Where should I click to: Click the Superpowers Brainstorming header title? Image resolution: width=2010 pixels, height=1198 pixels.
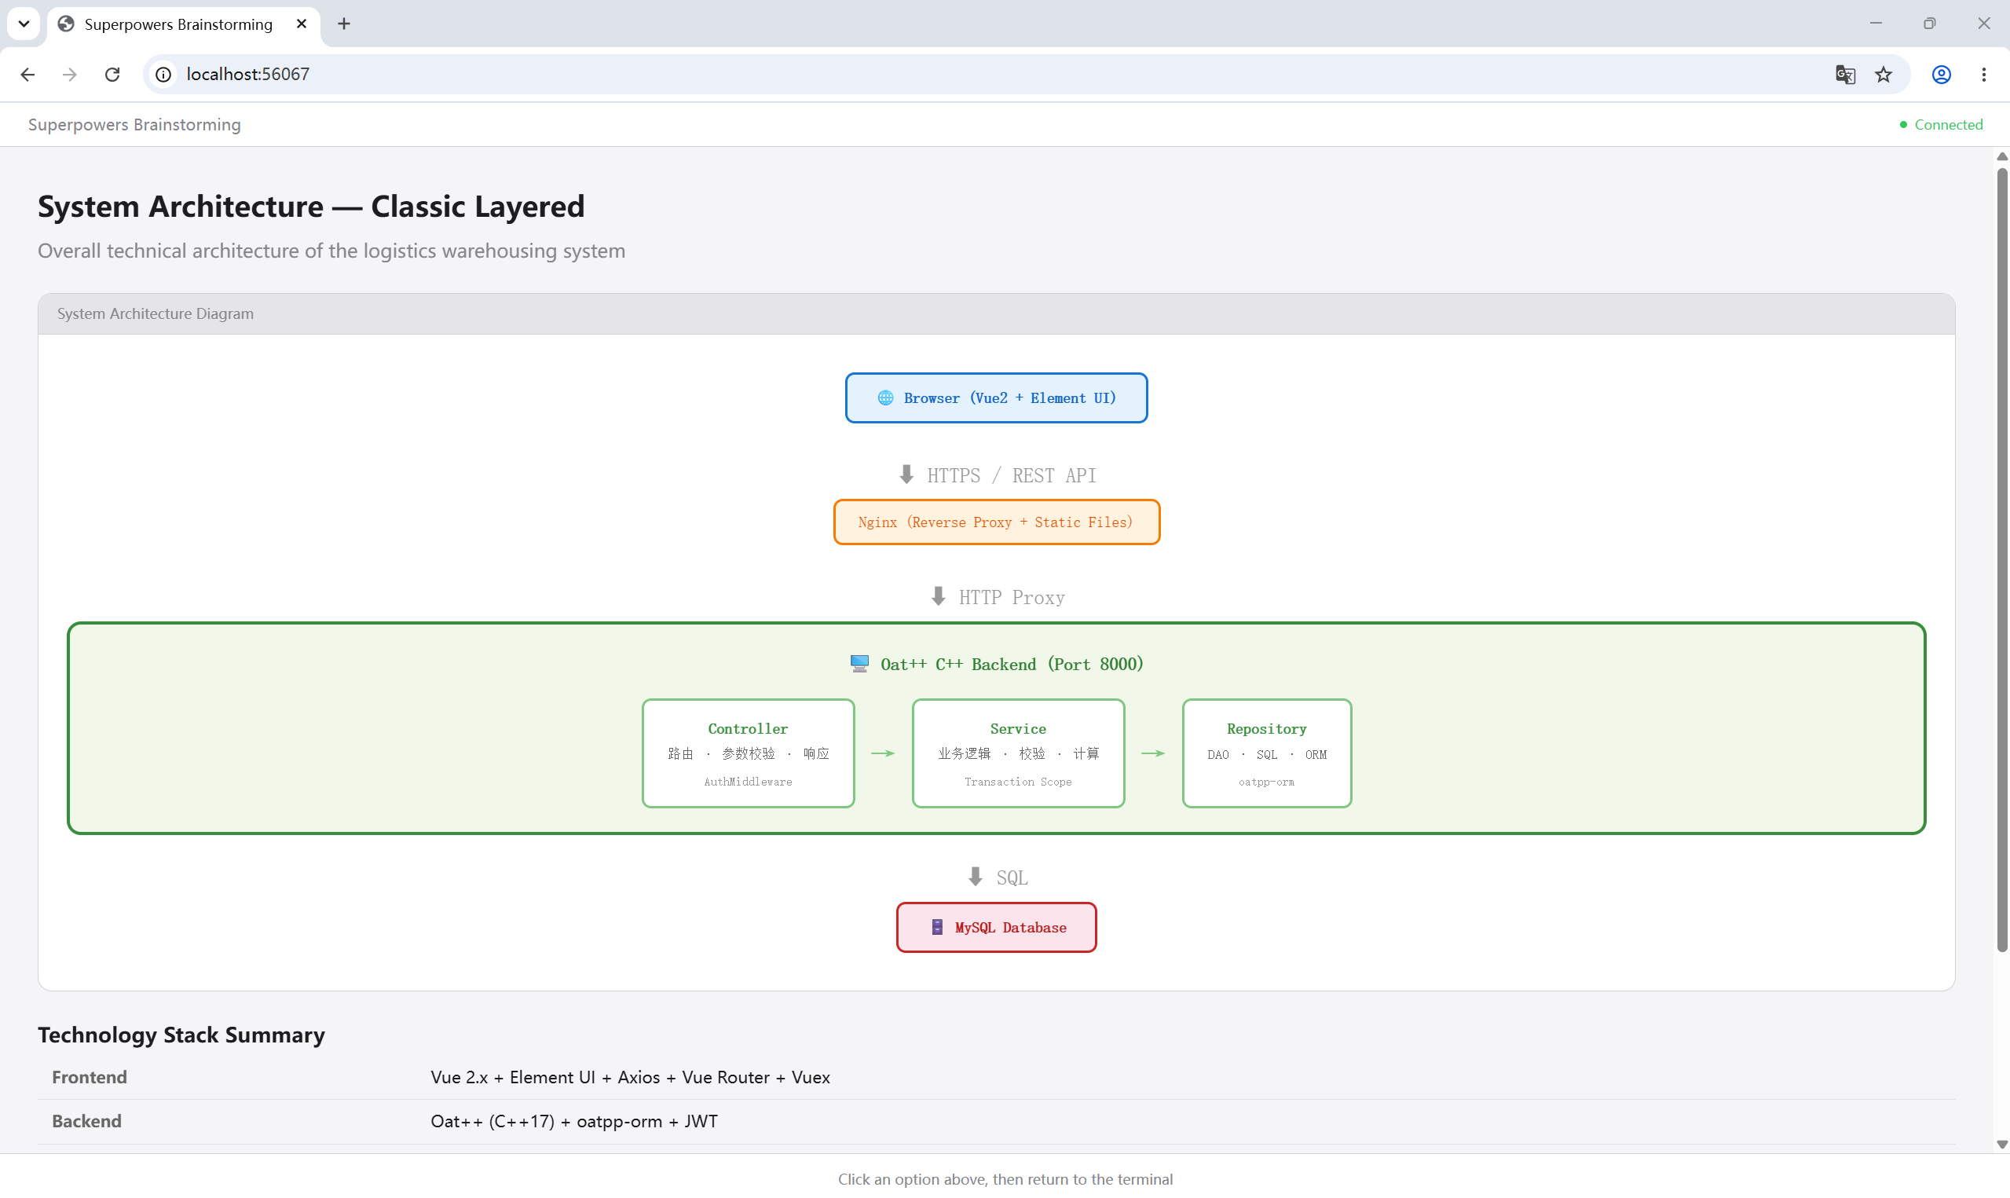(x=135, y=124)
